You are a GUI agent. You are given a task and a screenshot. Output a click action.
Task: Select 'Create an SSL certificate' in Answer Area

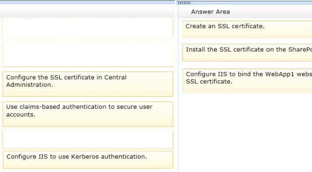[x=247, y=29]
